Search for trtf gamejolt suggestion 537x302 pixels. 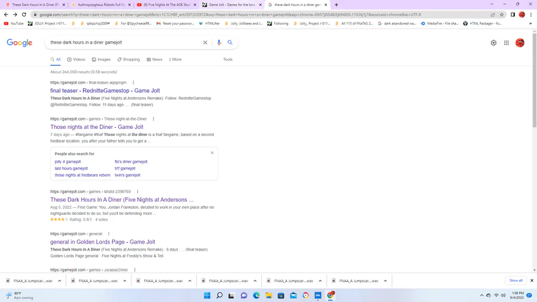[x=125, y=168]
